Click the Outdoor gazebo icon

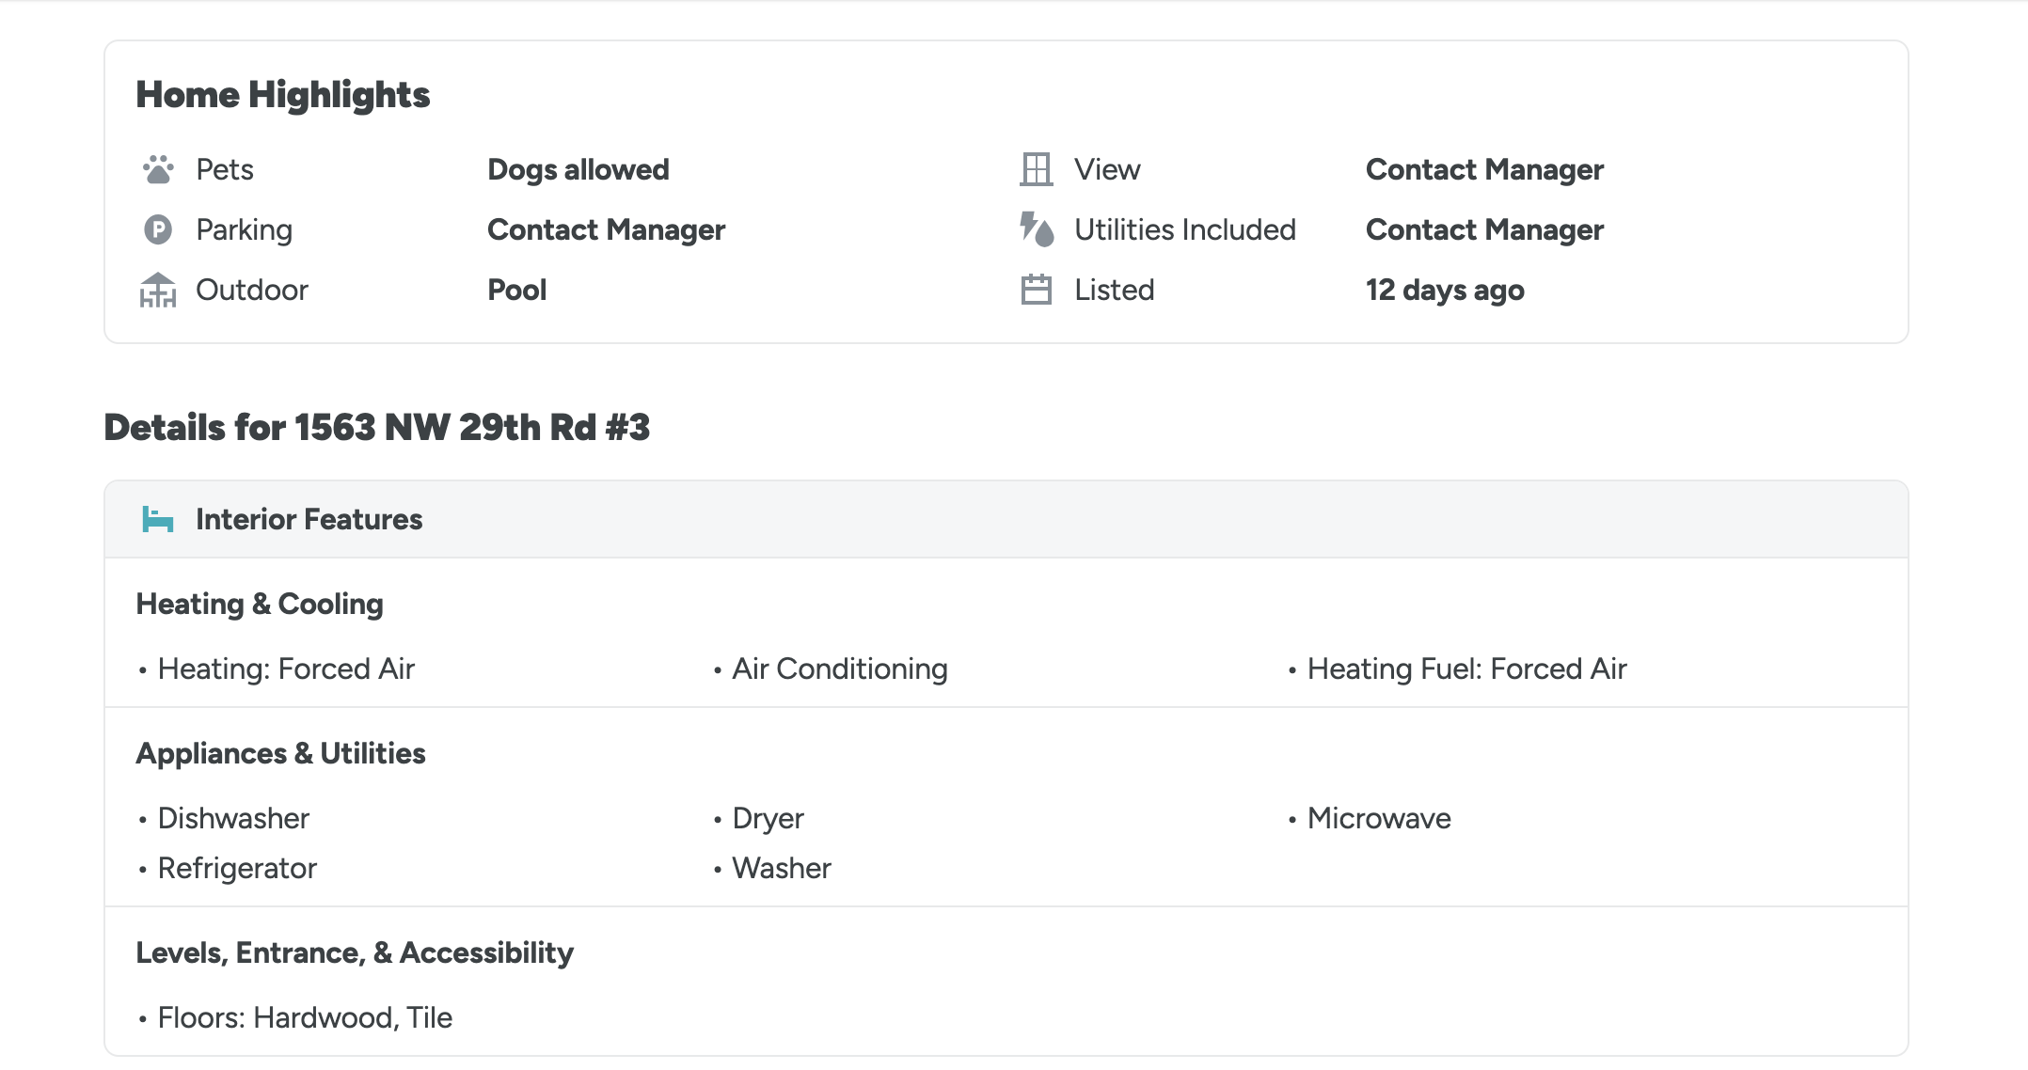[158, 290]
